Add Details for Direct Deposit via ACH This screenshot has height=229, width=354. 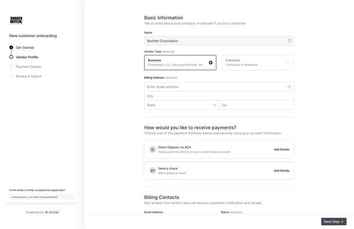point(281,150)
